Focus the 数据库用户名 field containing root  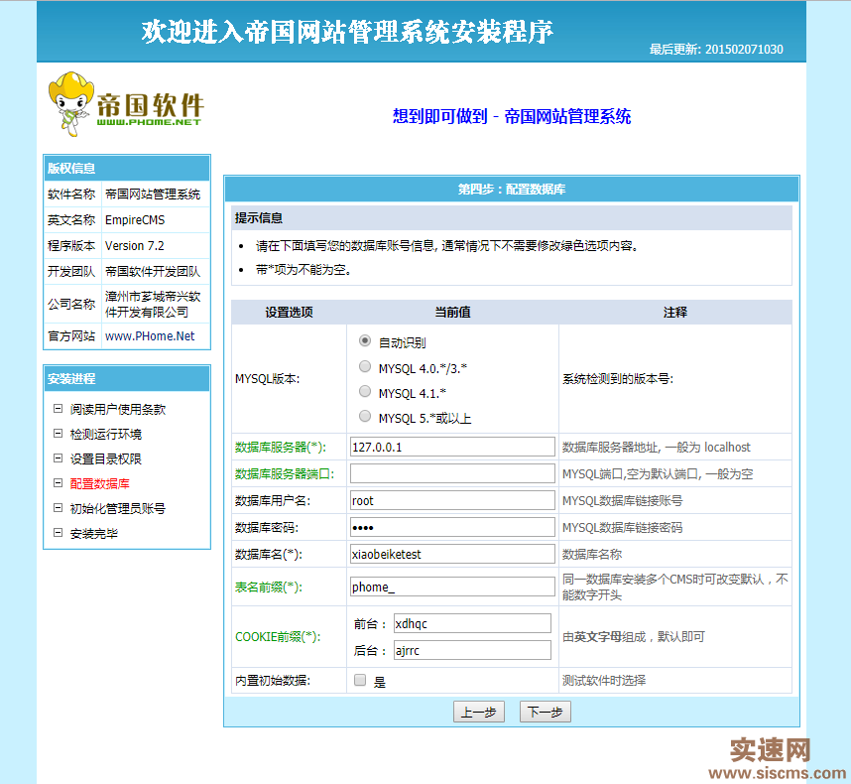point(452,500)
